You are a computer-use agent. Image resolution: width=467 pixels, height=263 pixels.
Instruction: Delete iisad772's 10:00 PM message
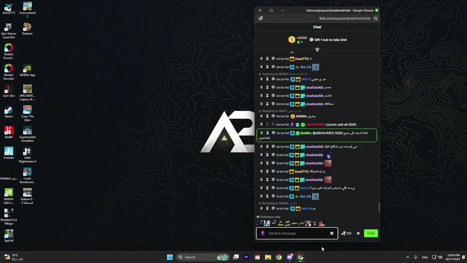(261, 171)
